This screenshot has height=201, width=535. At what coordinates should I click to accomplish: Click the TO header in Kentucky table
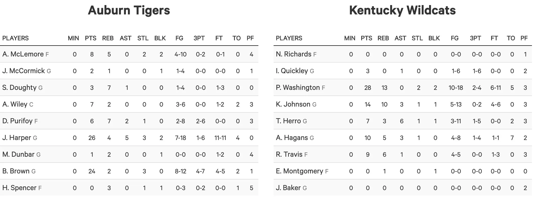click(x=511, y=38)
